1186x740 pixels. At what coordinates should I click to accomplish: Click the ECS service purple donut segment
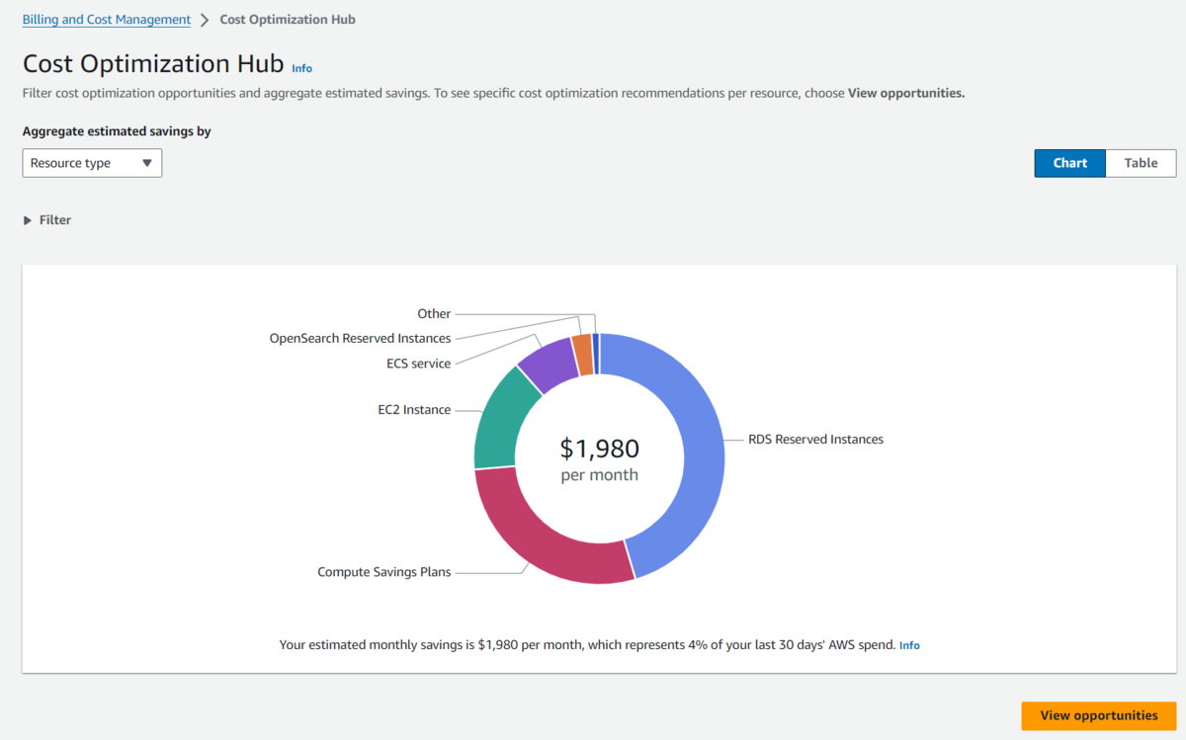point(549,363)
